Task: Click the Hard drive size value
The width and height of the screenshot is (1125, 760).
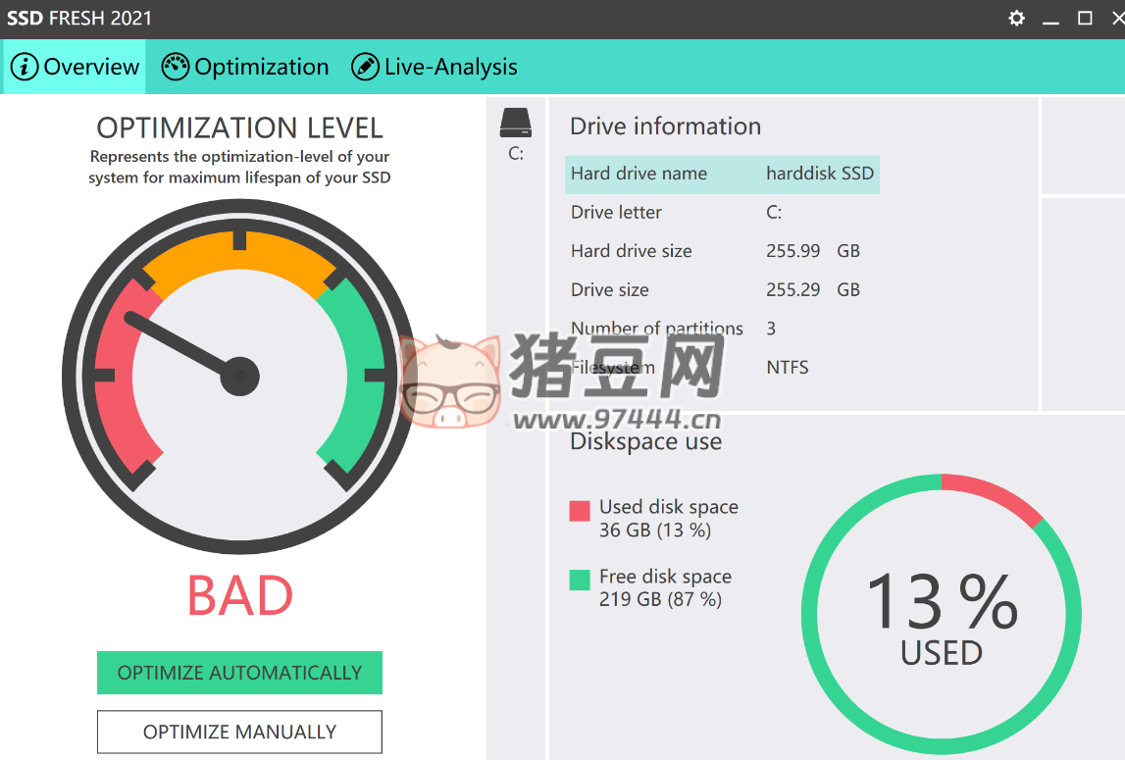Action: point(793,251)
